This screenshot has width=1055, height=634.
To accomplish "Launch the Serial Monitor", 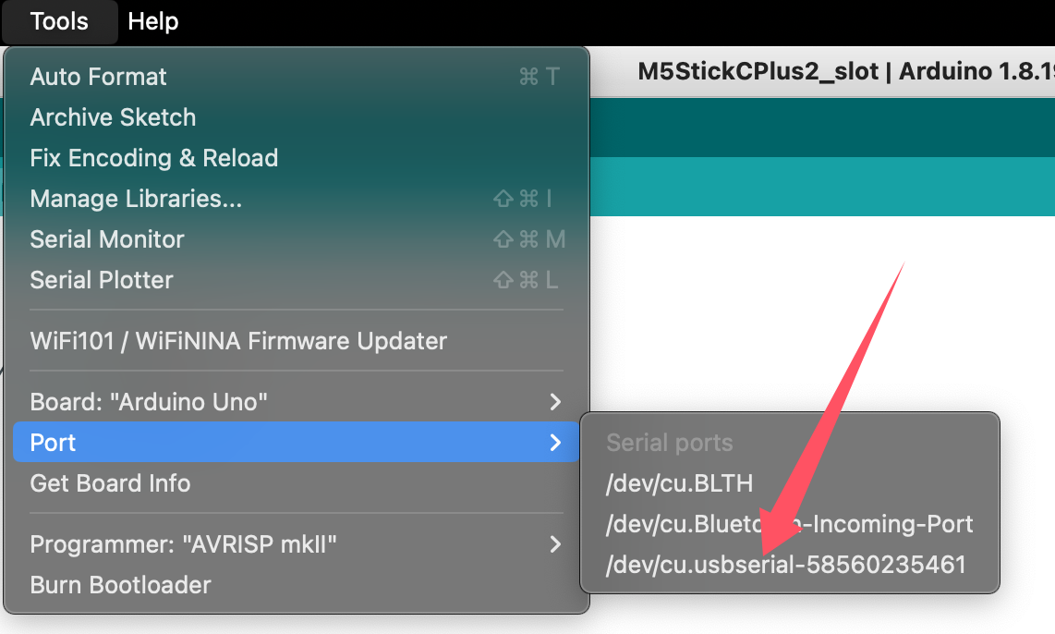I will 107,239.
